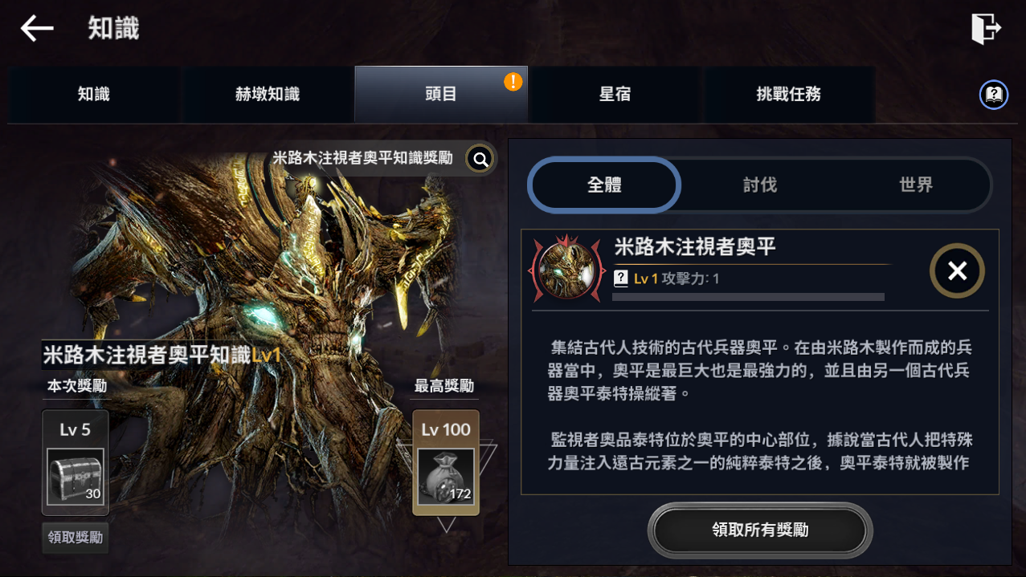Click the 領取所有獎勵 button
1026x577 pixels.
(x=760, y=530)
